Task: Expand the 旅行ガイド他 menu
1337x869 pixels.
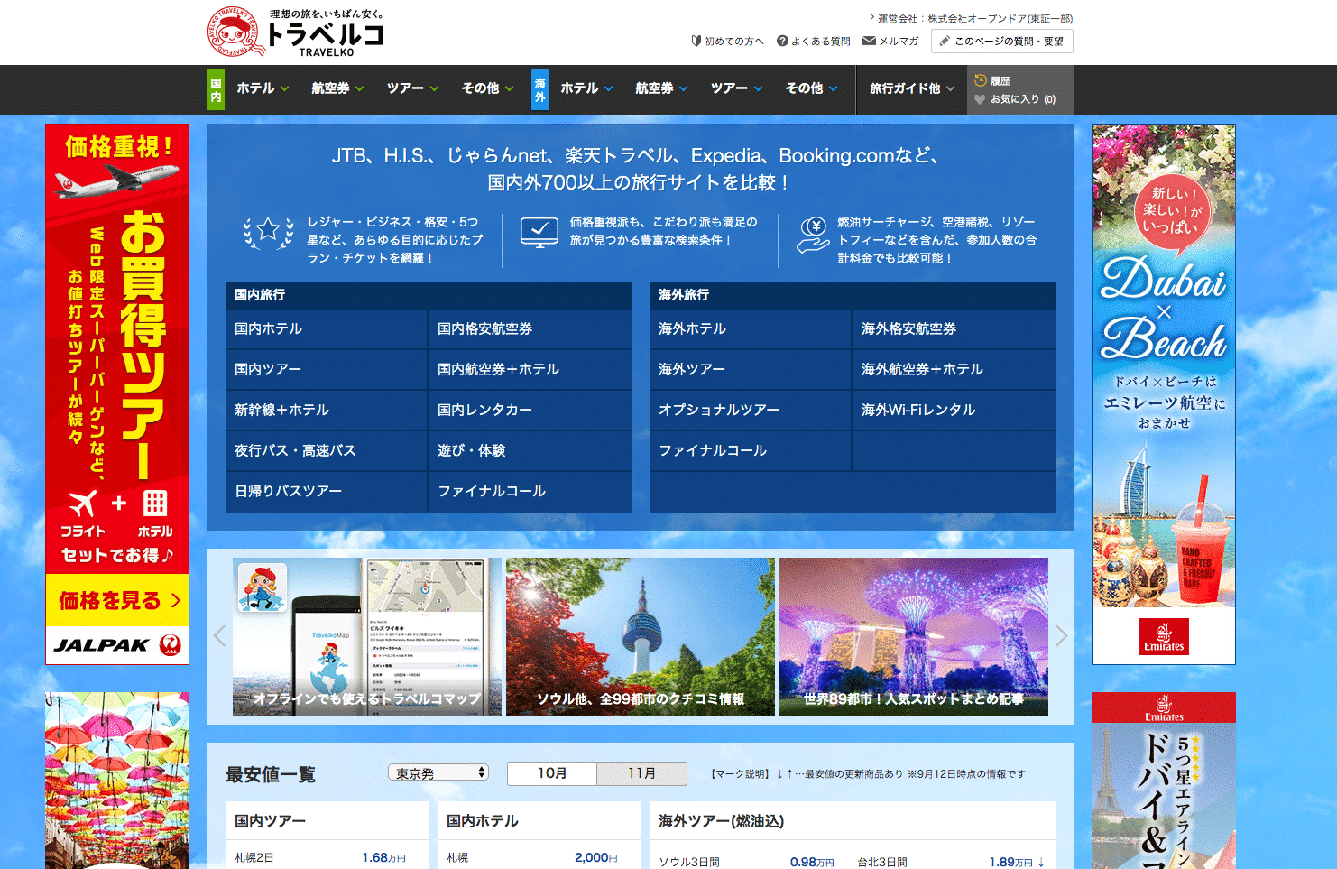Action: tap(911, 88)
